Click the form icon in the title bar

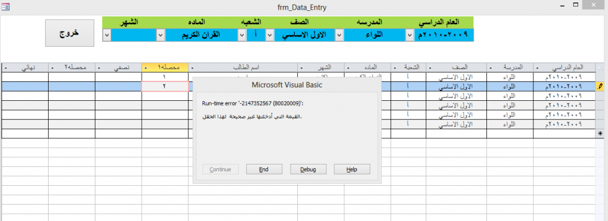coord(6,7)
